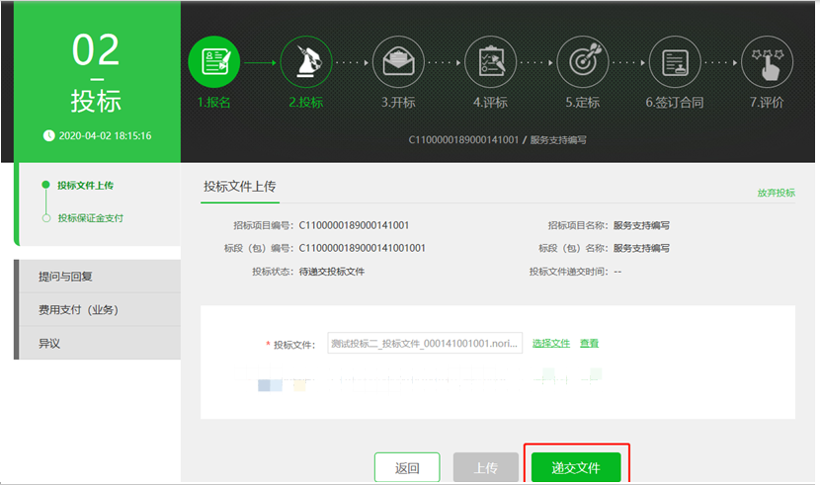Click the 报名 registration step icon
Viewport: 820px width, 485px height.
pyautogui.click(x=213, y=61)
